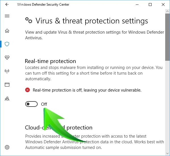Close the Windows Defender Security Center window
The width and height of the screenshot is (170, 156).
(163, 5)
